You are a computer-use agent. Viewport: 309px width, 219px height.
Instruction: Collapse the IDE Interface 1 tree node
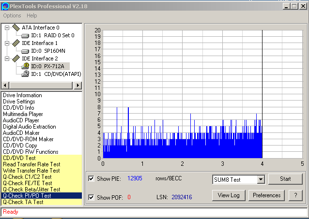7,43
